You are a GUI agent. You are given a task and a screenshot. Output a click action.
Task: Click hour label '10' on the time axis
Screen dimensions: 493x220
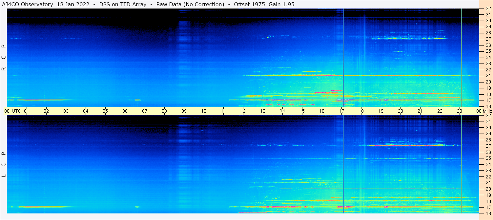tap(204, 111)
